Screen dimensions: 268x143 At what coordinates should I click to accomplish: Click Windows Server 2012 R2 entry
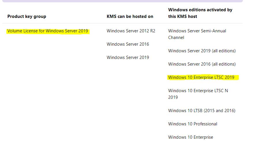point(131,31)
